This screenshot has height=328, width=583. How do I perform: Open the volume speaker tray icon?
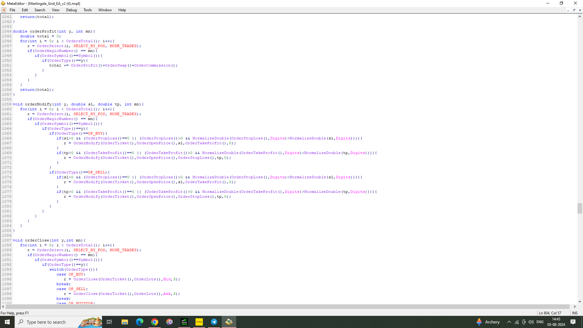coord(531,322)
